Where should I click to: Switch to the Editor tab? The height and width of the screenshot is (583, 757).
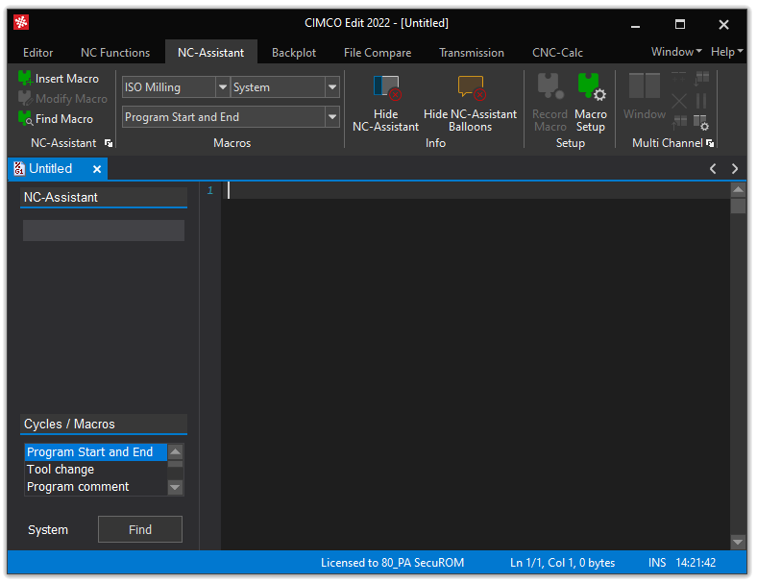pos(38,53)
